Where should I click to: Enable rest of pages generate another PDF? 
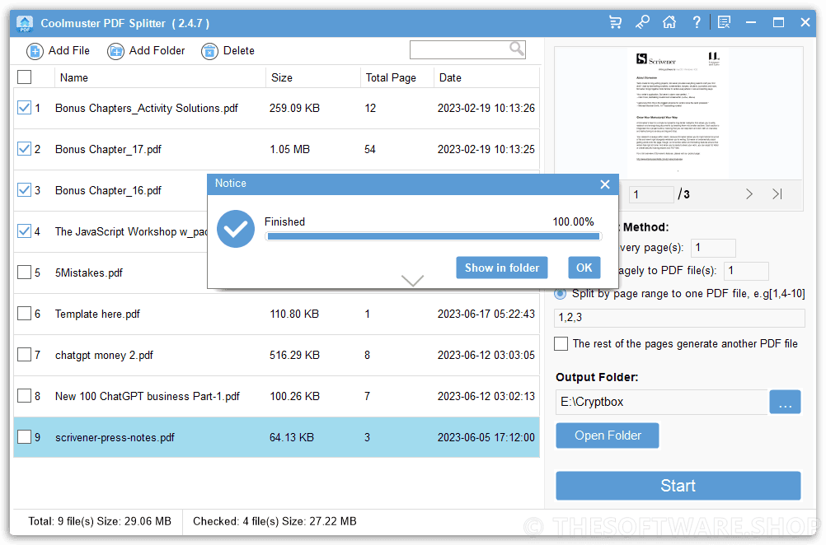(x=561, y=343)
